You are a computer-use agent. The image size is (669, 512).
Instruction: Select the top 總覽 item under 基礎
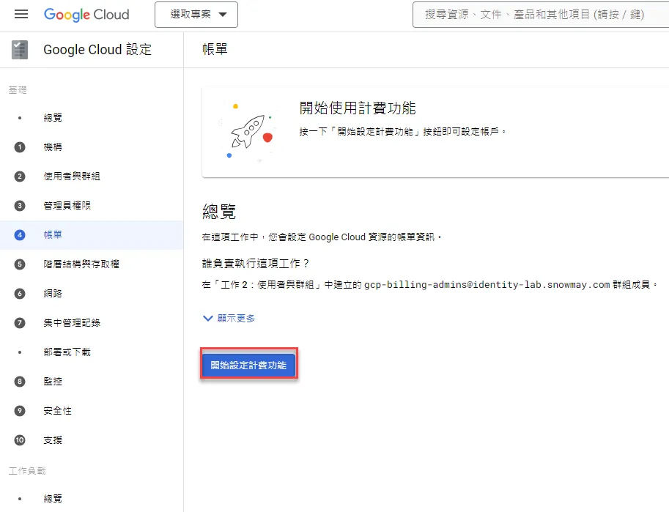click(x=53, y=118)
